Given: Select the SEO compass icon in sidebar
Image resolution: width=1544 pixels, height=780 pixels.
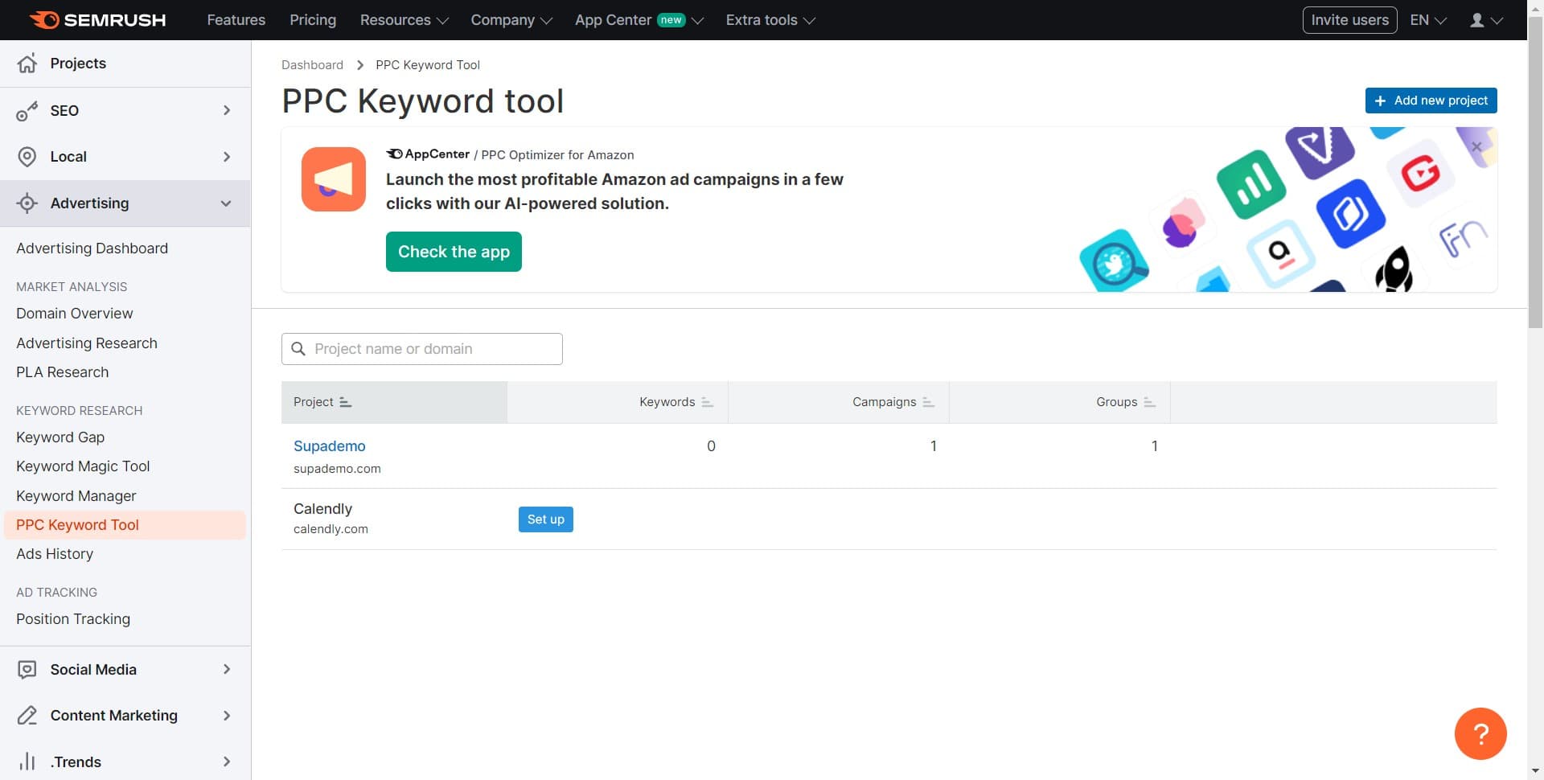Looking at the screenshot, I should pos(27,111).
